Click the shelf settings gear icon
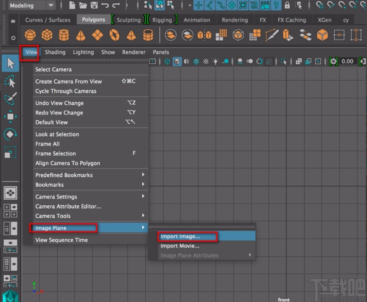The width and height of the screenshot is (367, 302). 13,38
